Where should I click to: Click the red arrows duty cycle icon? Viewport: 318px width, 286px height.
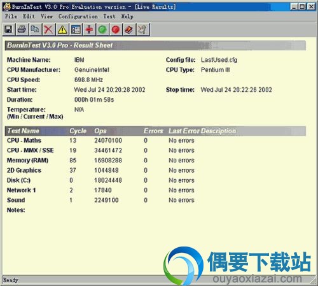click(x=89, y=29)
